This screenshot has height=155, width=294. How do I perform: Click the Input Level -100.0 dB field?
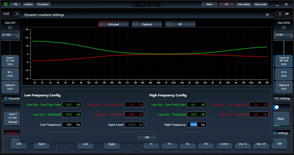(134, 125)
